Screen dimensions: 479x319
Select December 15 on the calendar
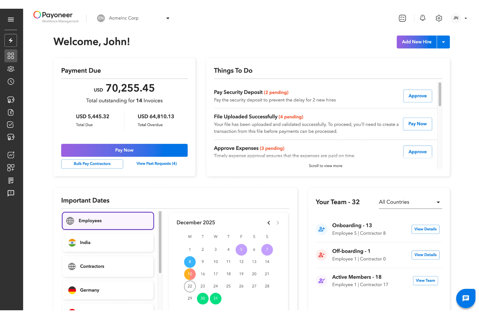(190, 274)
